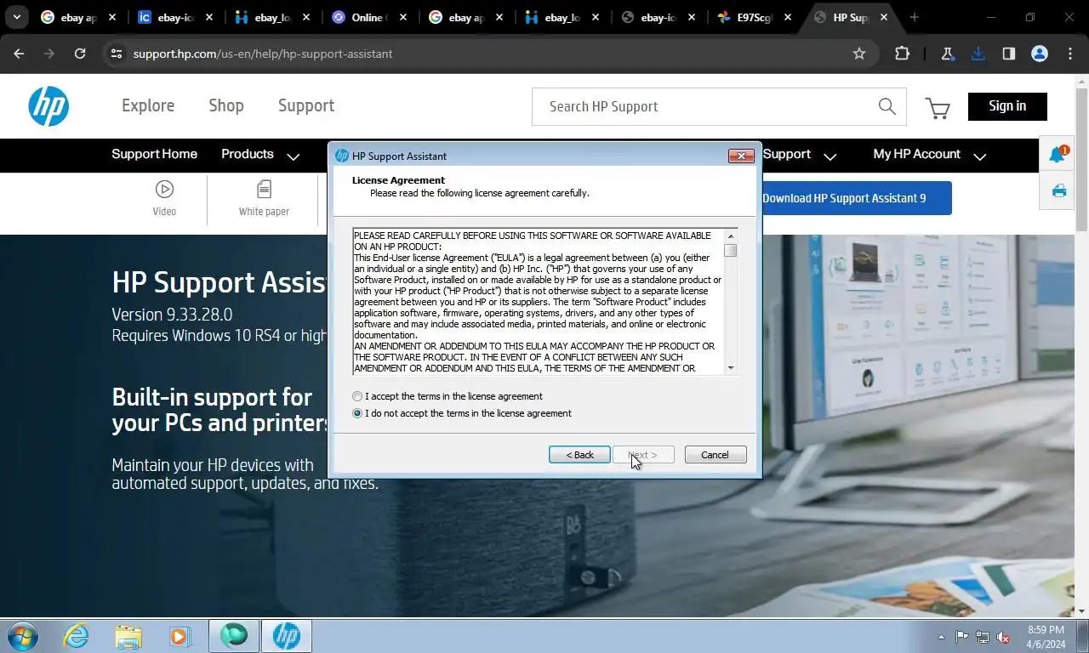The image size is (1089, 653).
Task: Open browser extensions puzzle icon
Action: pyautogui.click(x=903, y=54)
